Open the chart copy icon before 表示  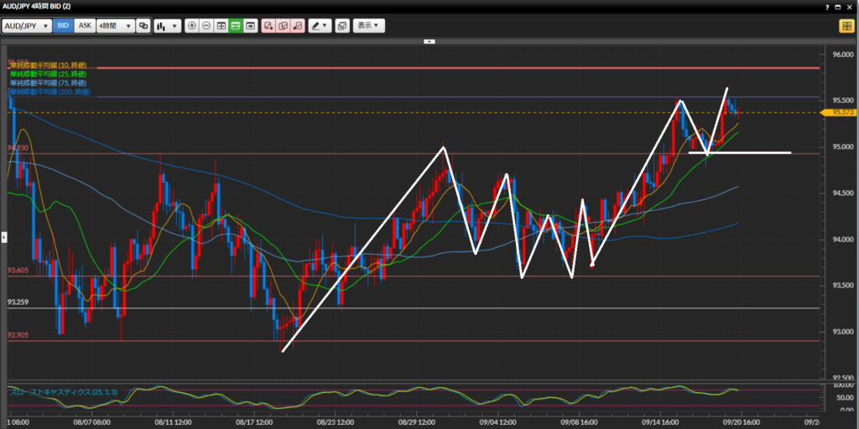click(x=342, y=26)
